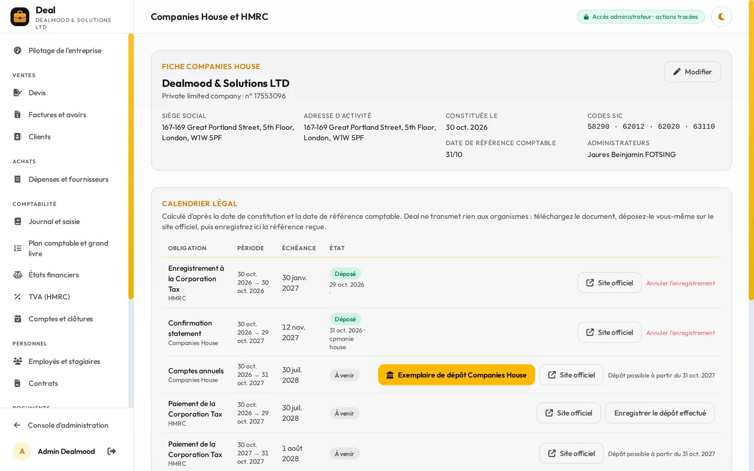Go to Comptes et clôtures page
This screenshot has width=754, height=471.
click(64, 319)
